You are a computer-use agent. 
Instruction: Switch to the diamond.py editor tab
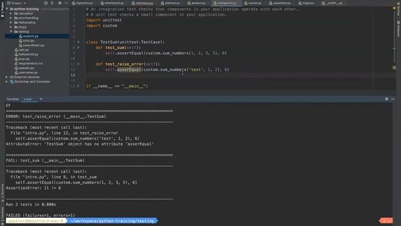click(x=170, y=3)
